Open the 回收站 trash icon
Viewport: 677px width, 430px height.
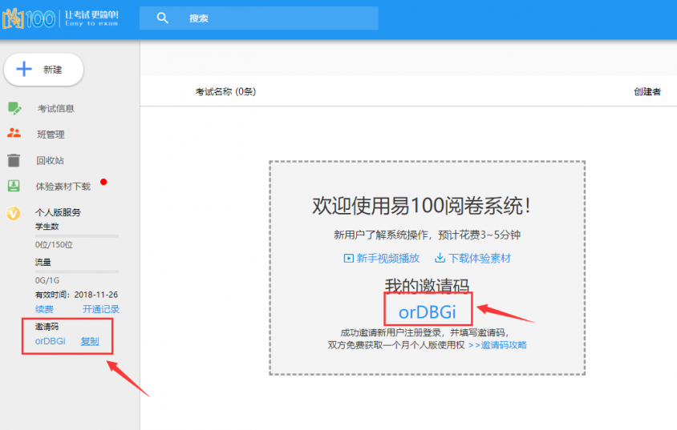(x=14, y=160)
